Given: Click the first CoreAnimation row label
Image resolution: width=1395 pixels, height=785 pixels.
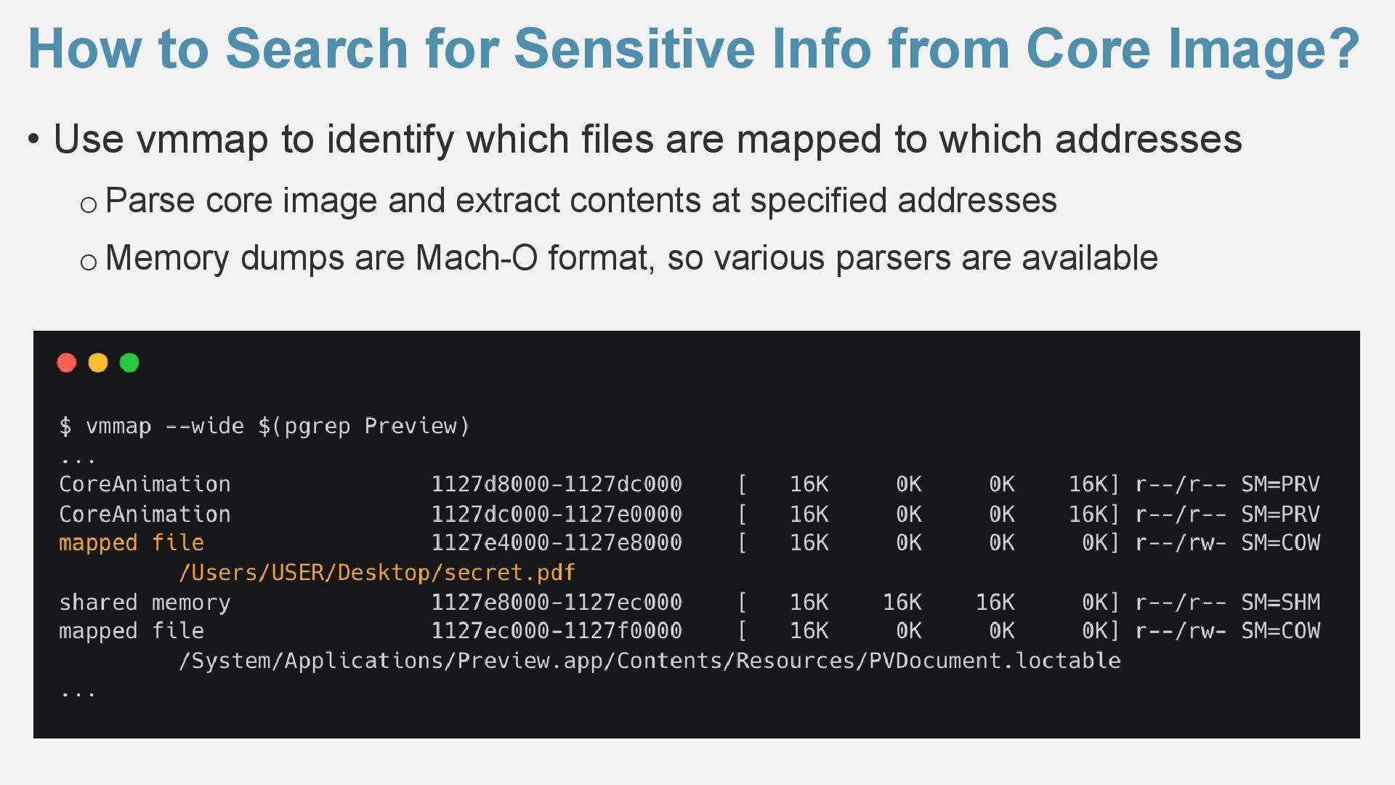Looking at the screenshot, I should click(145, 484).
